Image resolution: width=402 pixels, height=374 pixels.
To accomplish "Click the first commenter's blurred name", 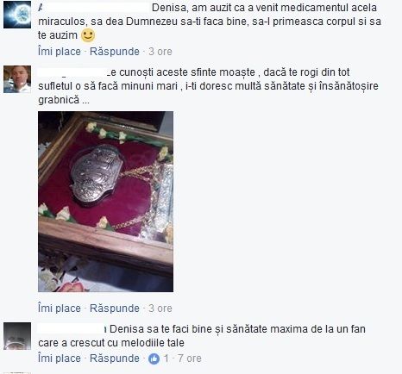I will click(93, 8).
